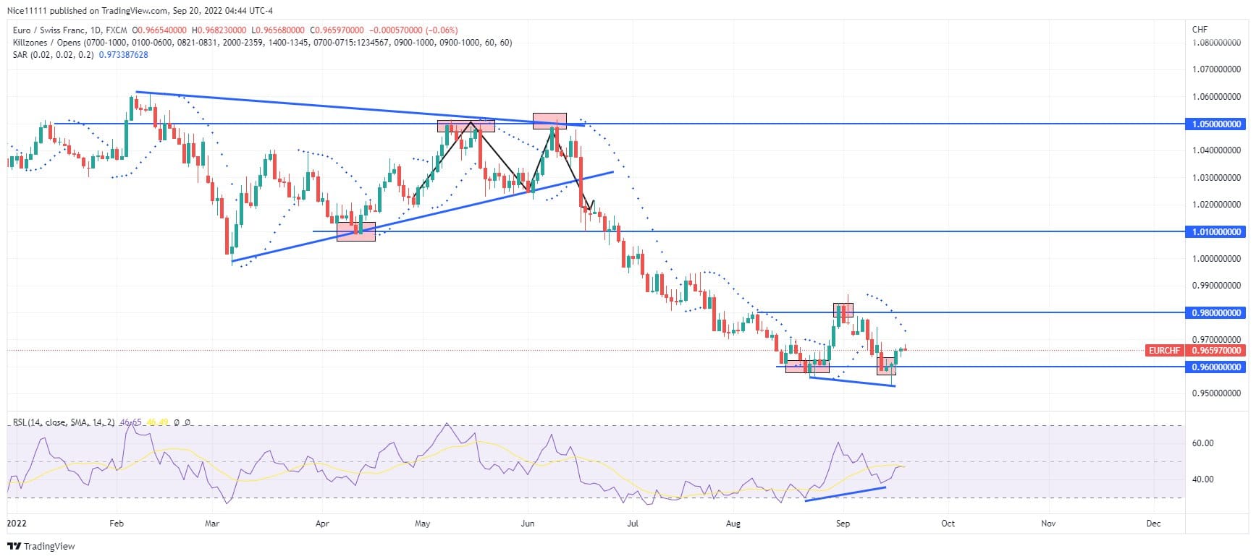Click the high value H0.968230000 in the header
Viewport: 1256px width, 559px height.
[x=219, y=30]
